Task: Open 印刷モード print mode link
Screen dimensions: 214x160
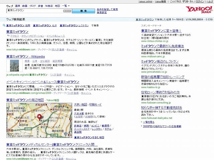Action: pyautogui.click(x=95, y=105)
